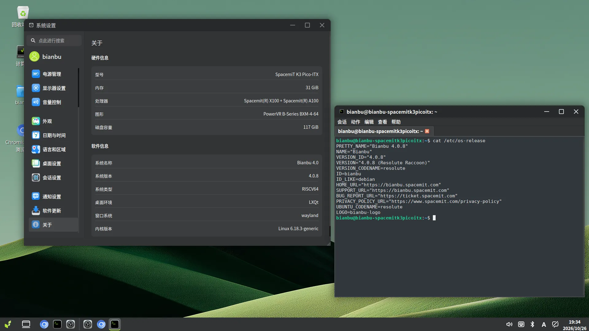Viewport: 589px width, 331px height.
Task: Open the Bluetooth tray icon
Action: [x=533, y=324]
